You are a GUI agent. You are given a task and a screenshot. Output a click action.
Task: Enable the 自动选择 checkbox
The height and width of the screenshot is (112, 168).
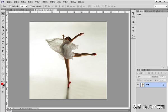[10, 6]
